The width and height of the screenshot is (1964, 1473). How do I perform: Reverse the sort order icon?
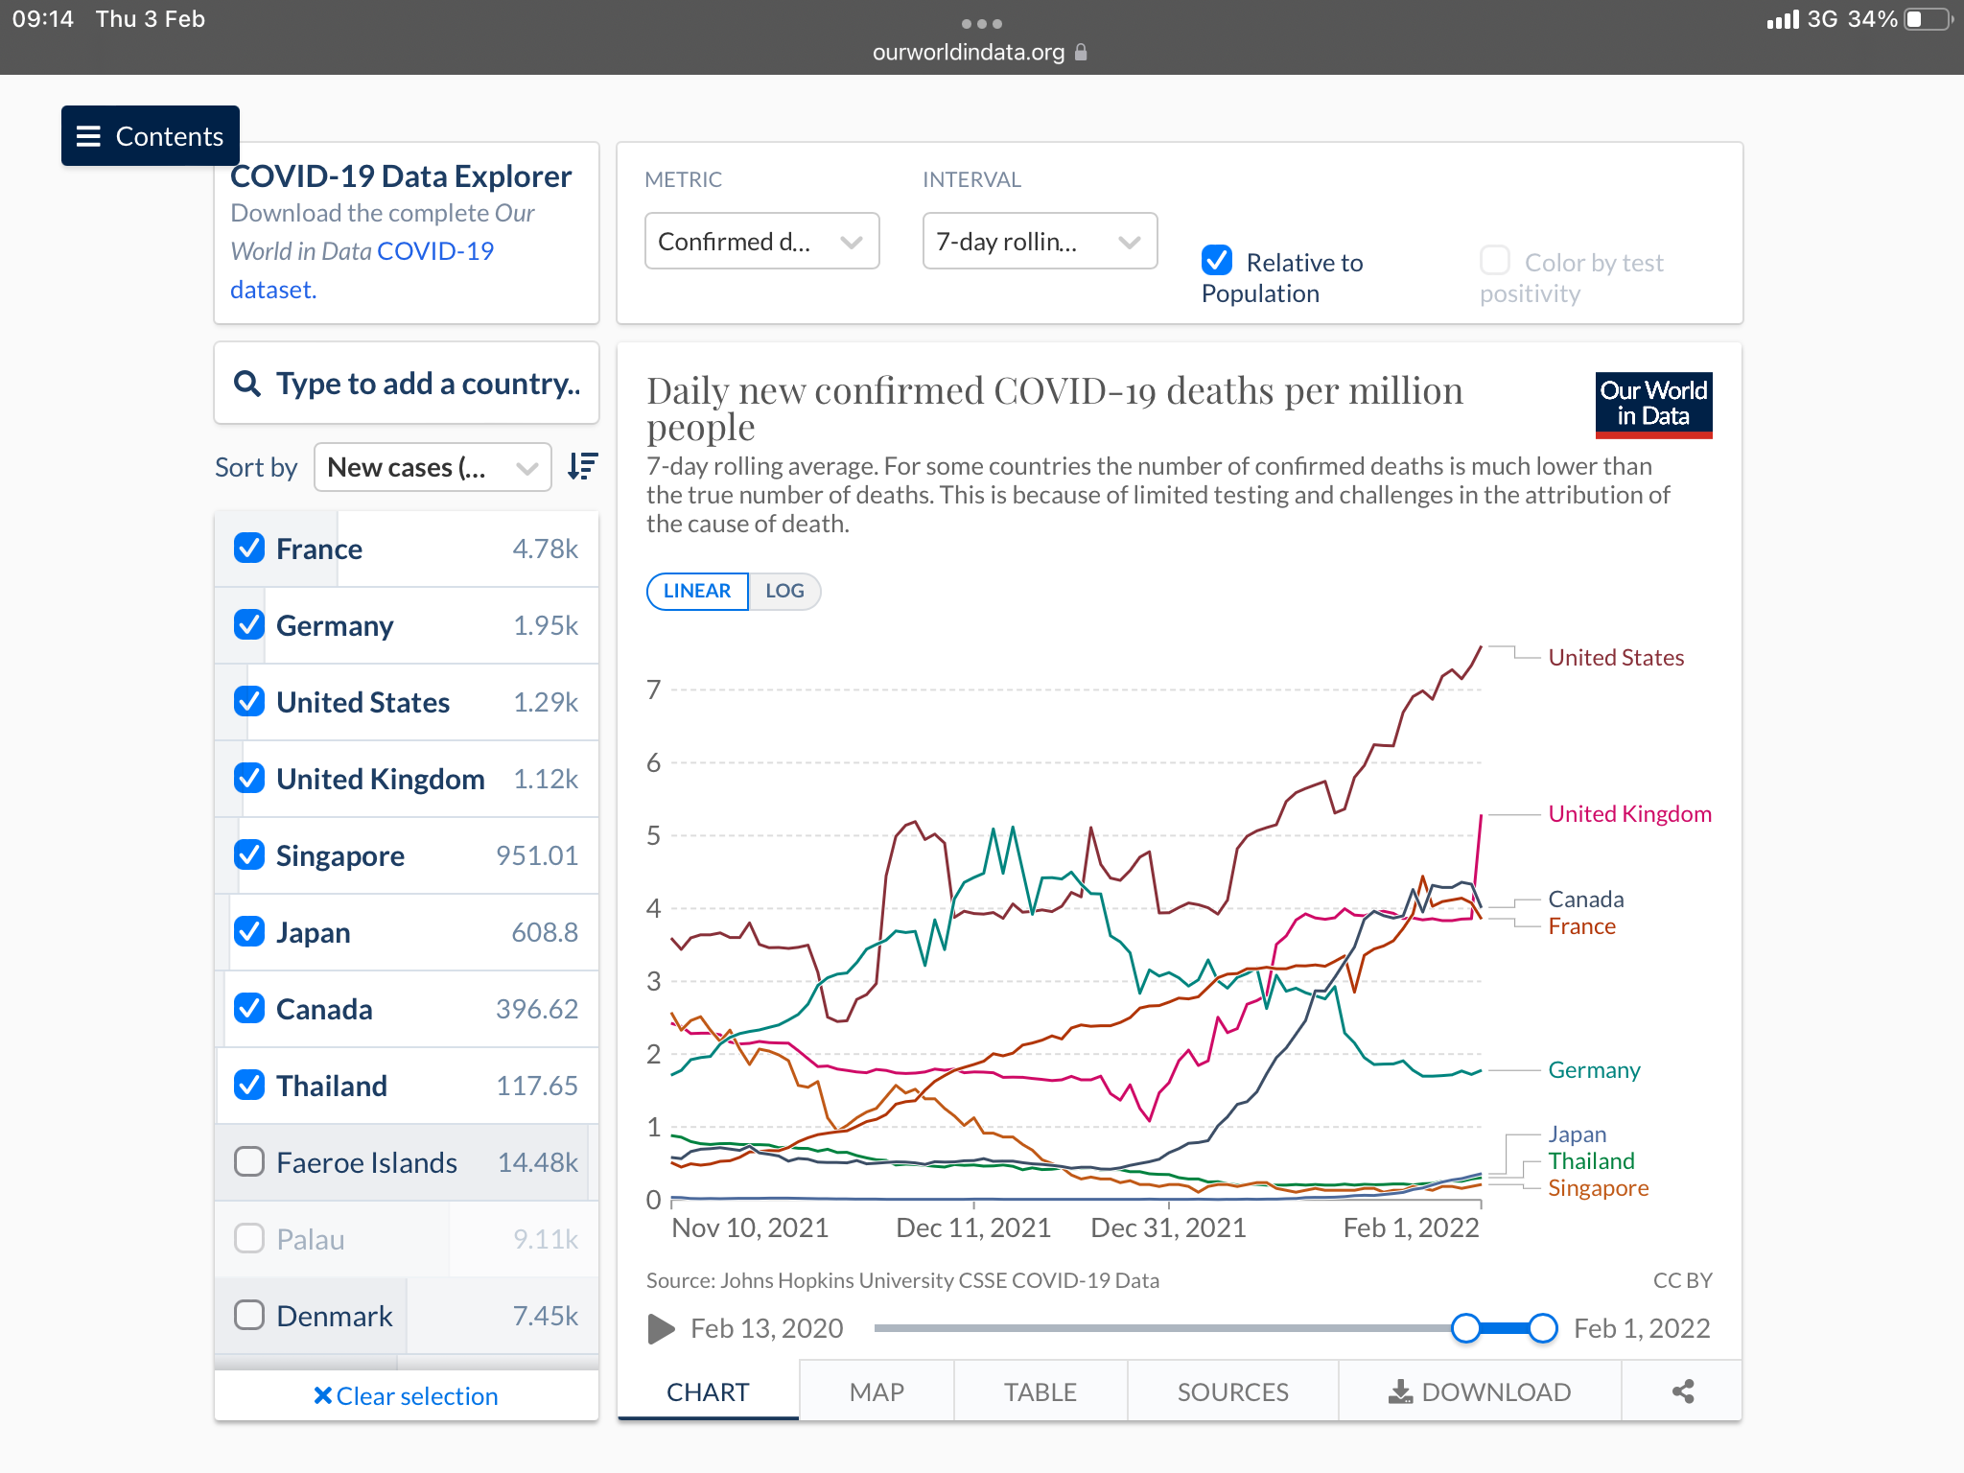click(x=582, y=467)
